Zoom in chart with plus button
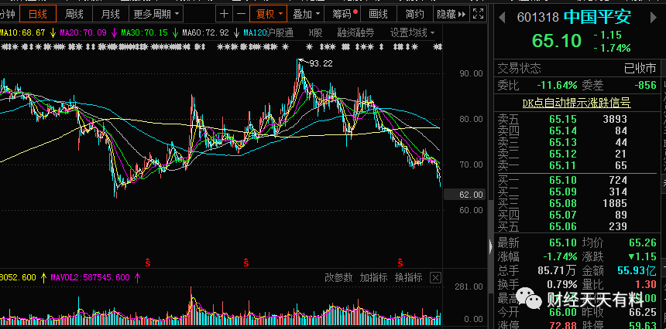This screenshot has width=666, height=329. click(x=224, y=14)
